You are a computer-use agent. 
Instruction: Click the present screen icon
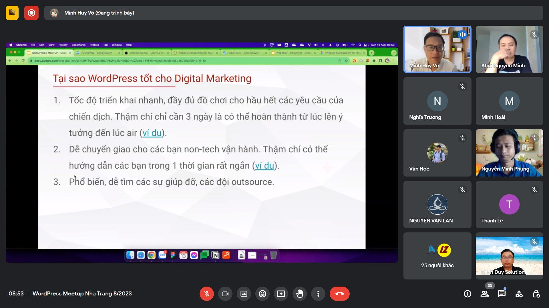point(281,294)
